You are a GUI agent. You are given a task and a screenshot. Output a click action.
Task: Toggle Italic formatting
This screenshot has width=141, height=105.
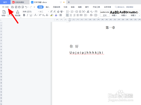tap(27, 15)
